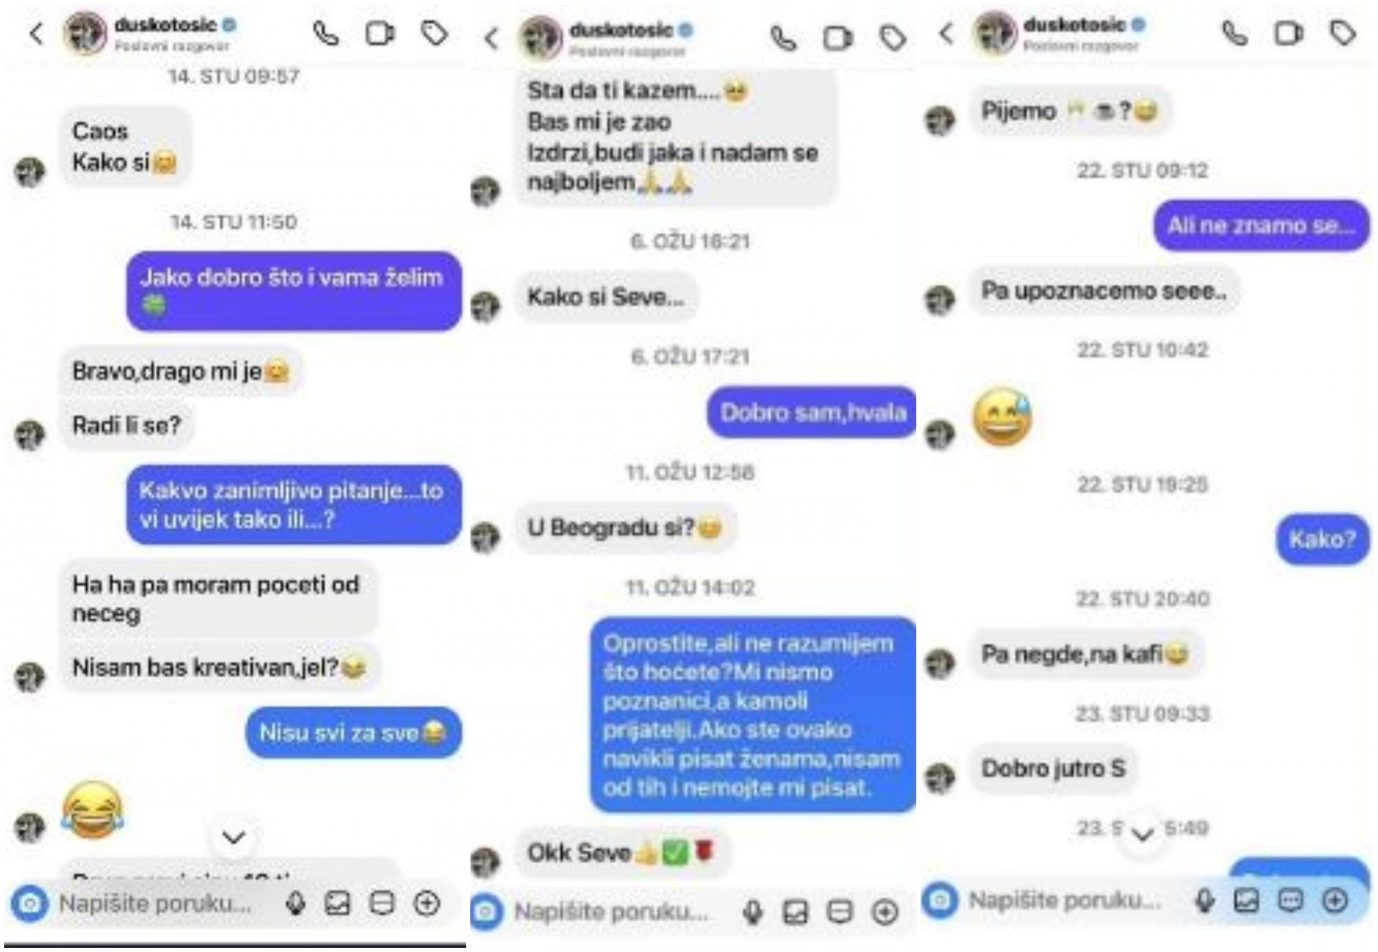The image size is (1378, 952).
Task: Open the duskotosic profile name in the left chat
Action: click(166, 25)
